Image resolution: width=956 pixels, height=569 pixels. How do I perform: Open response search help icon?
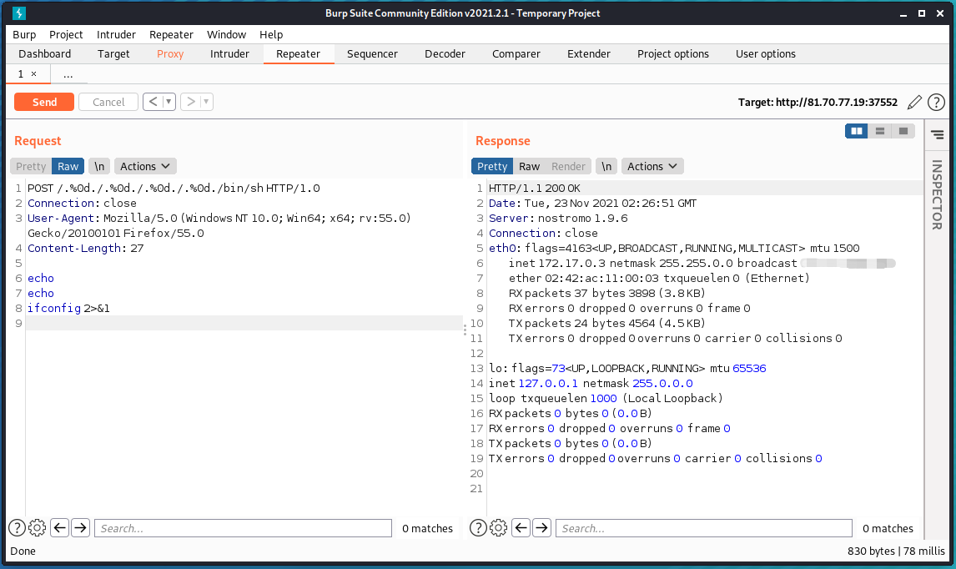pos(478,527)
